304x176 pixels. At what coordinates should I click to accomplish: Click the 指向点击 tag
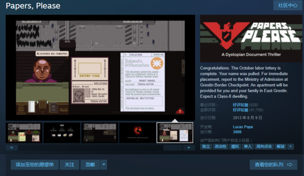pyautogui.click(x=264, y=147)
